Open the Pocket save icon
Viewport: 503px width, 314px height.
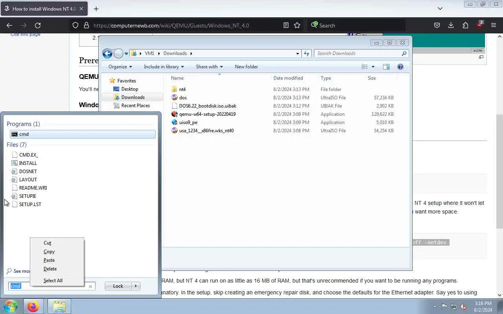pyautogui.click(x=437, y=25)
